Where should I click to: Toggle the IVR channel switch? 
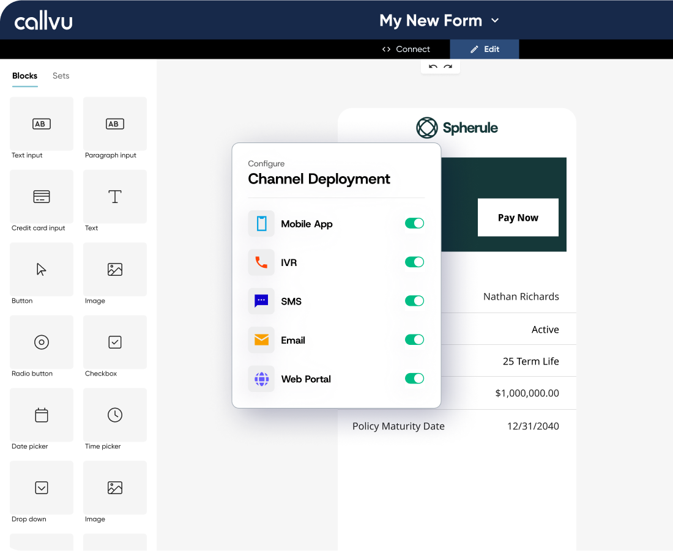(414, 262)
